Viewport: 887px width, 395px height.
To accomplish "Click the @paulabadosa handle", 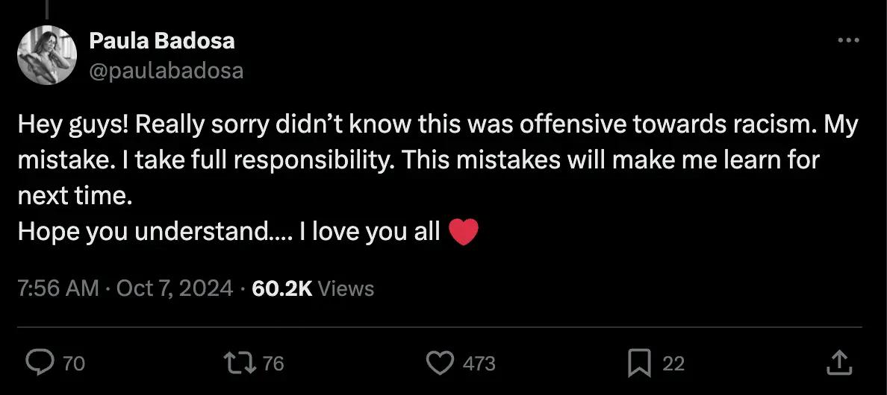I will (166, 71).
